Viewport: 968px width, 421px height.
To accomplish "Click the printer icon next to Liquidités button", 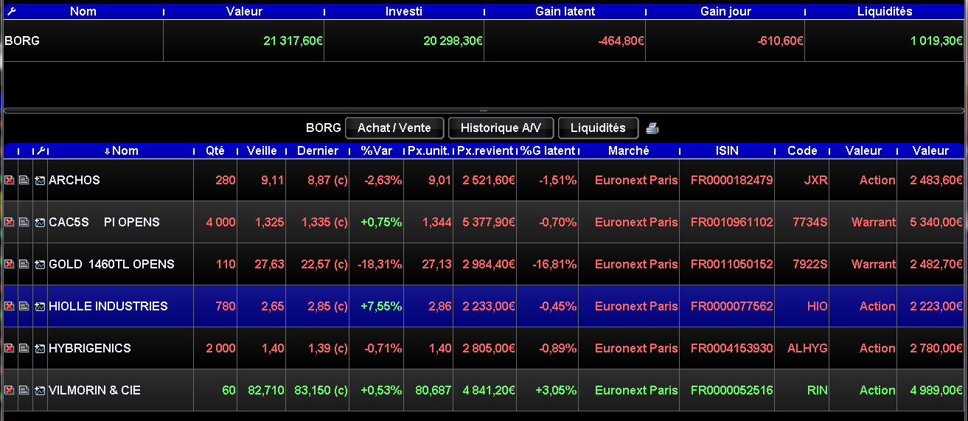I will (x=652, y=128).
